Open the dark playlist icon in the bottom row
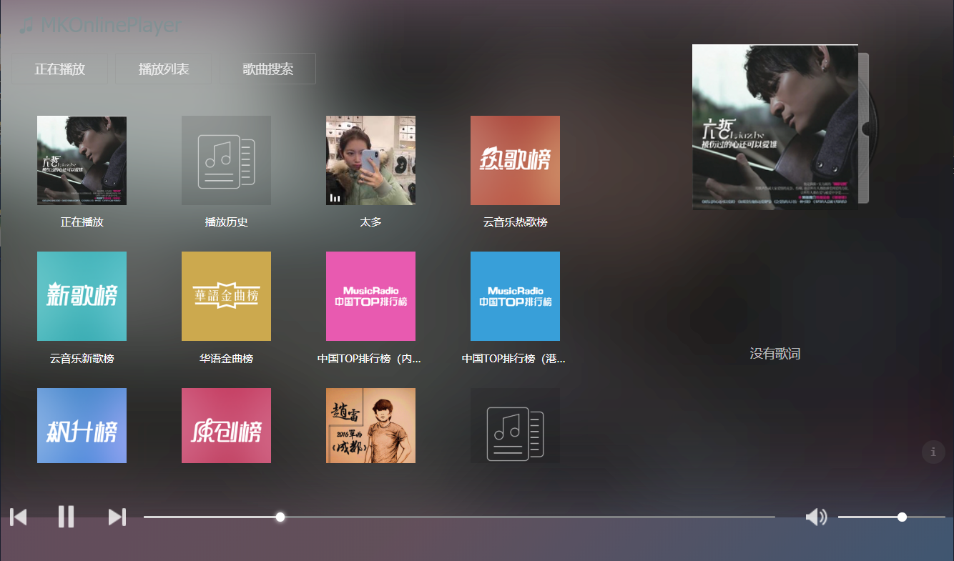 (515, 425)
